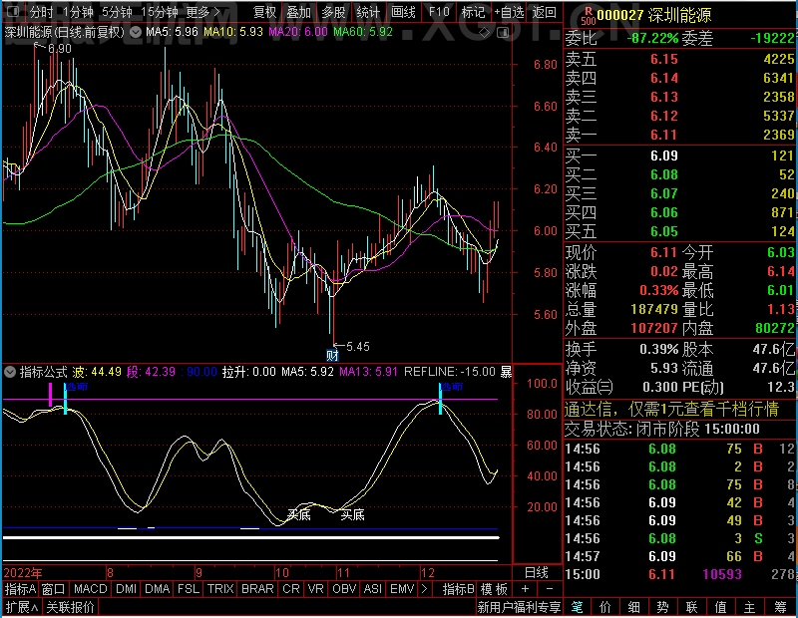Open the 日线 period selector
The width and height of the screenshot is (798, 618).
pos(537,573)
